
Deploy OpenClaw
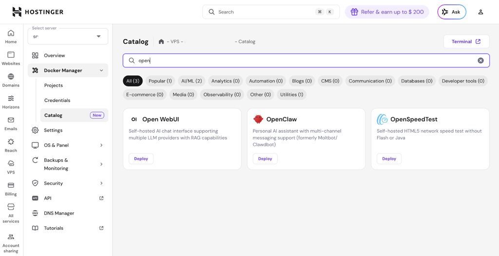point(265,159)
